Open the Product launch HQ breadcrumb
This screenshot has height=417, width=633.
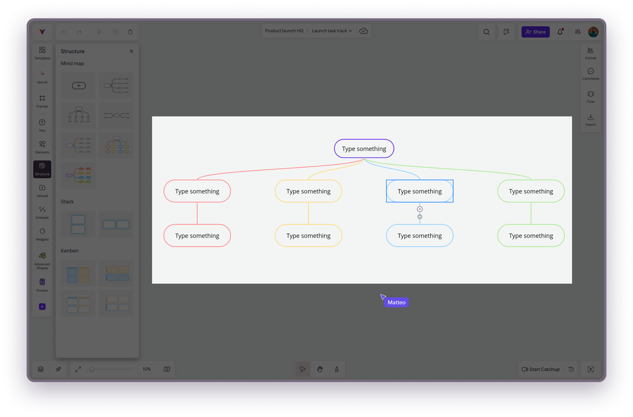click(284, 31)
